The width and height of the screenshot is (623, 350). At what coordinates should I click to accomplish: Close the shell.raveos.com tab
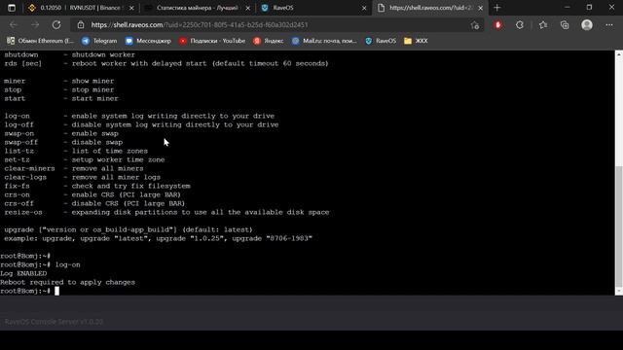coord(480,8)
